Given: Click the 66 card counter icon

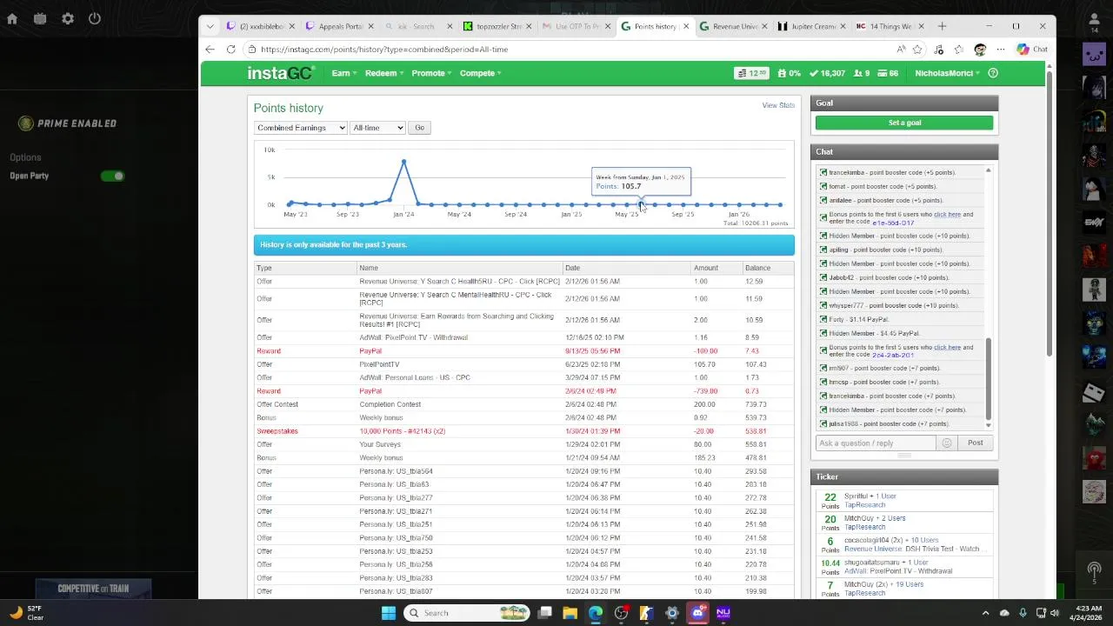Looking at the screenshot, I should pyautogui.click(x=887, y=73).
